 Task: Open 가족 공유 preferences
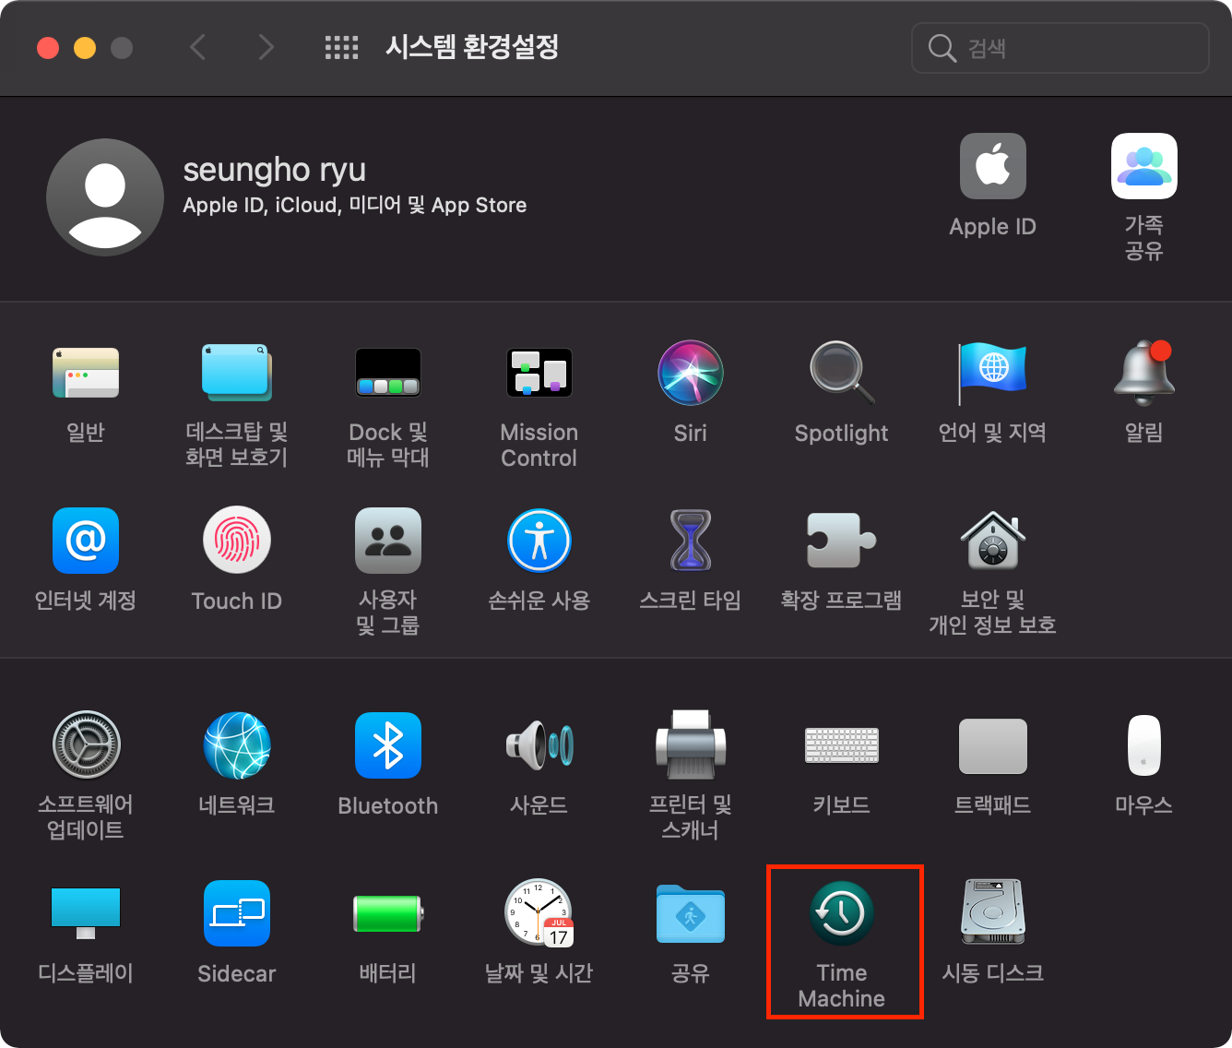click(1144, 166)
